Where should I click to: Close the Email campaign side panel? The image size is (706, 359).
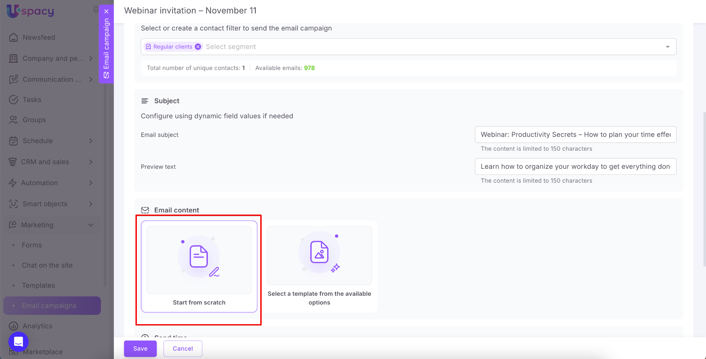pos(106,11)
